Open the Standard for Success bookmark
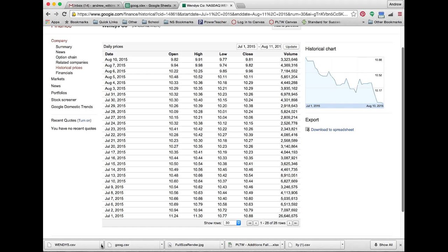448x252 pixels. 321,22
